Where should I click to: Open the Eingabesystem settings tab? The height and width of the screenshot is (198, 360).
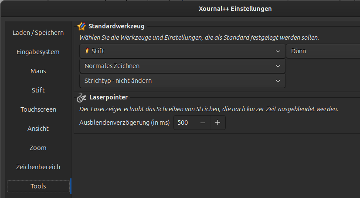[x=38, y=52]
